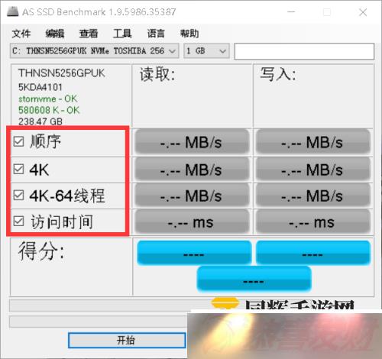
Task: Click the 4K write MB/s result box
Action: click(x=313, y=170)
